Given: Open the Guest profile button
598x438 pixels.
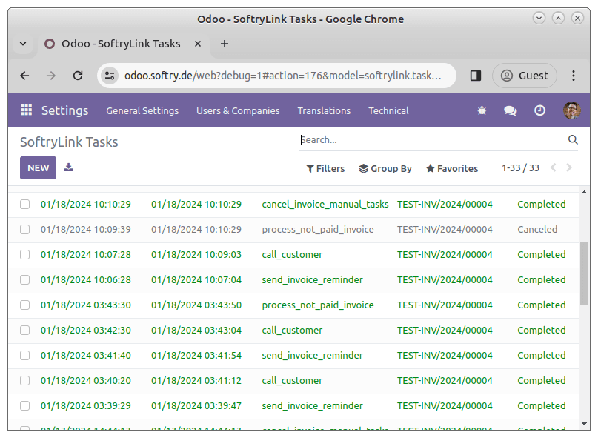Looking at the screenshot, I should (x=525, y=76).
